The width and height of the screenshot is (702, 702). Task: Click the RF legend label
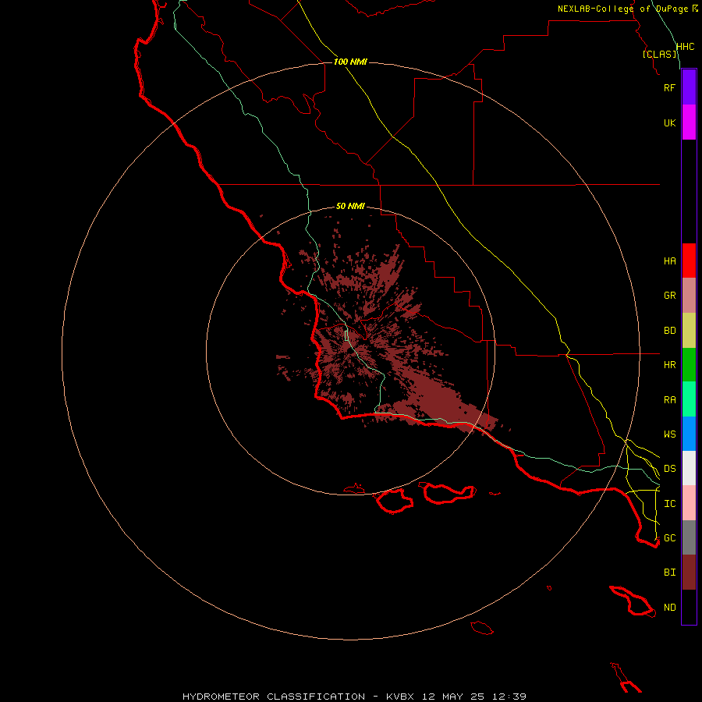[669, 87]
